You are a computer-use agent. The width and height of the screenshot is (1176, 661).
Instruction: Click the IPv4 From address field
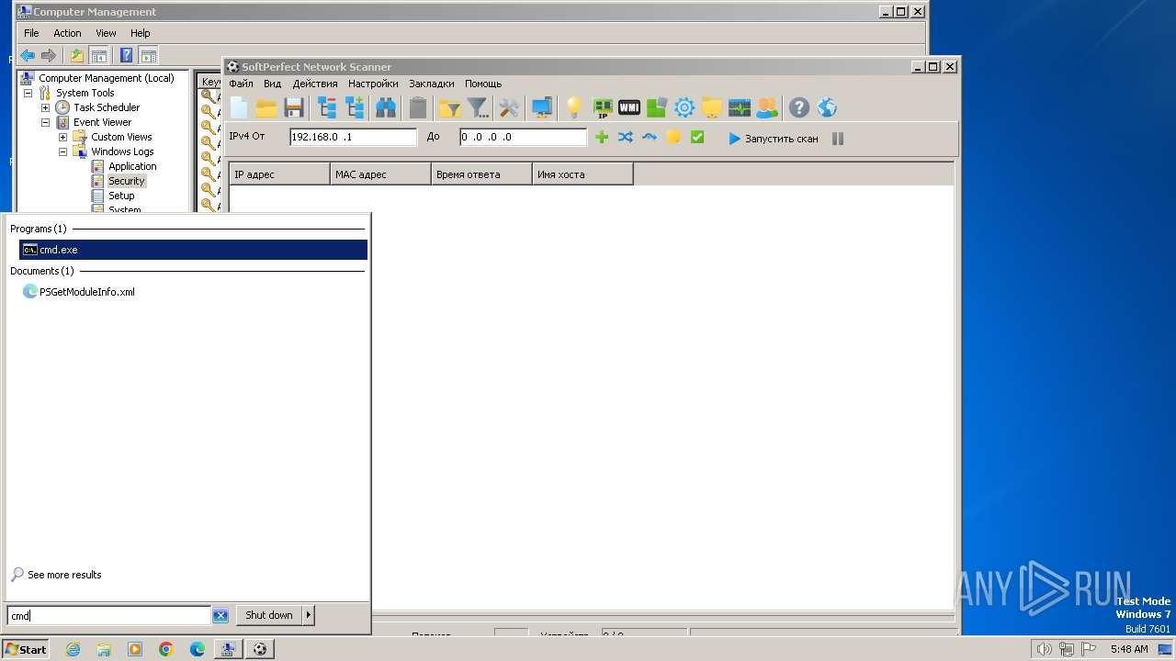(x=353, y=138)
